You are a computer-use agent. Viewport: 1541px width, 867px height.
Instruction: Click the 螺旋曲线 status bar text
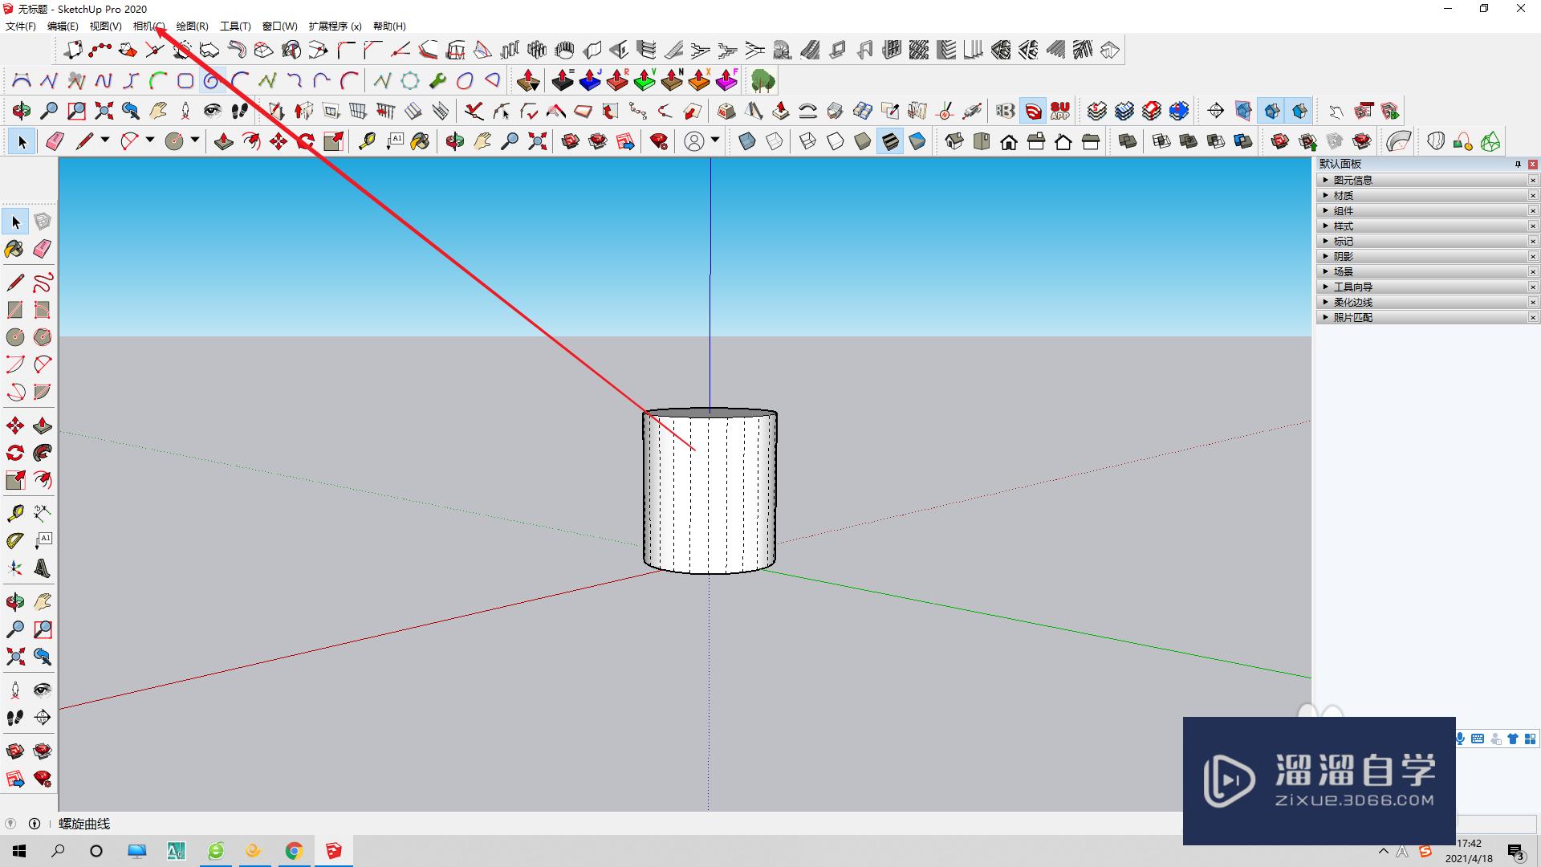tap(84, 824)
